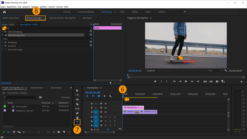
Task: Open the 1/2 playback resolution dropdown
Action: (215, 71)
